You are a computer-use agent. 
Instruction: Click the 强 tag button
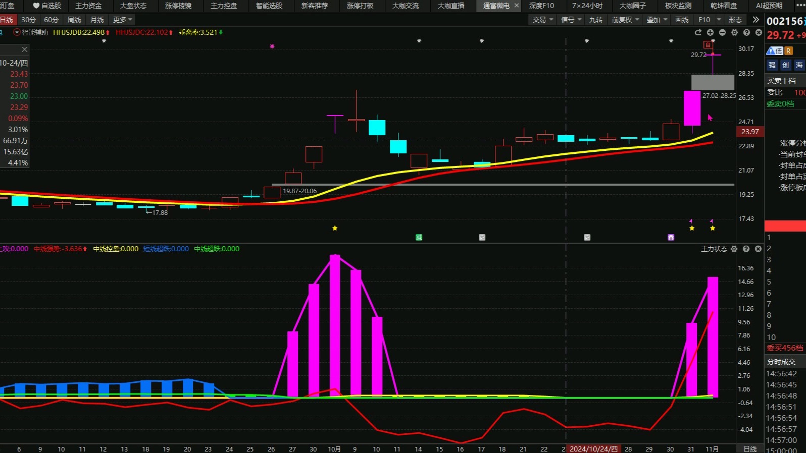(772, 65)
